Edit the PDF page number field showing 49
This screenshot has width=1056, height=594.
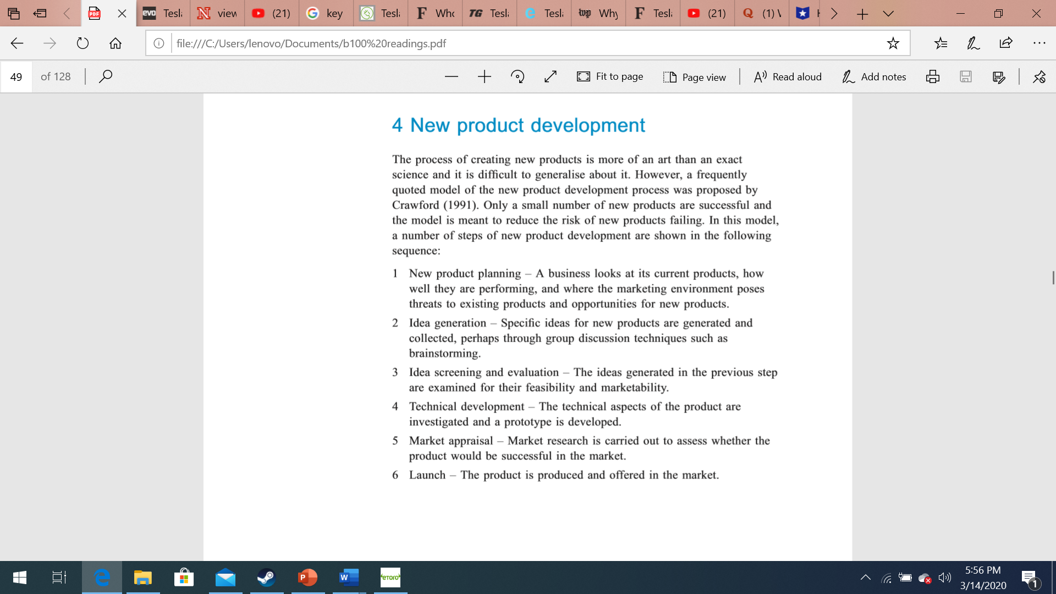(x=16, y=77)
